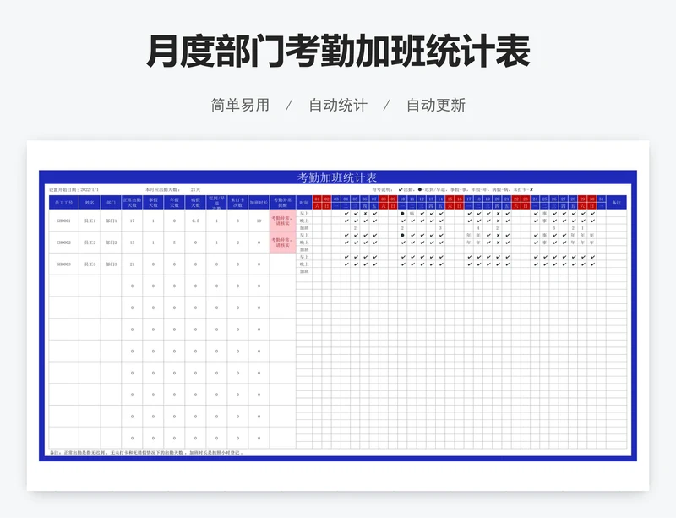Select the 姓名 column header
This screenshot has height=518, width=676.
coord(90,203)
